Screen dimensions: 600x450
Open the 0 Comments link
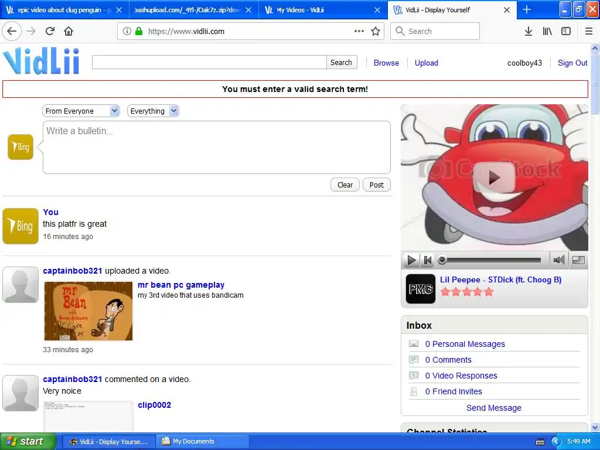pos(448,360)
